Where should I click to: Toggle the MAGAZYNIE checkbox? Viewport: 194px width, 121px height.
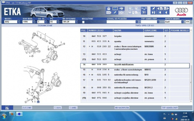(84, 22)
